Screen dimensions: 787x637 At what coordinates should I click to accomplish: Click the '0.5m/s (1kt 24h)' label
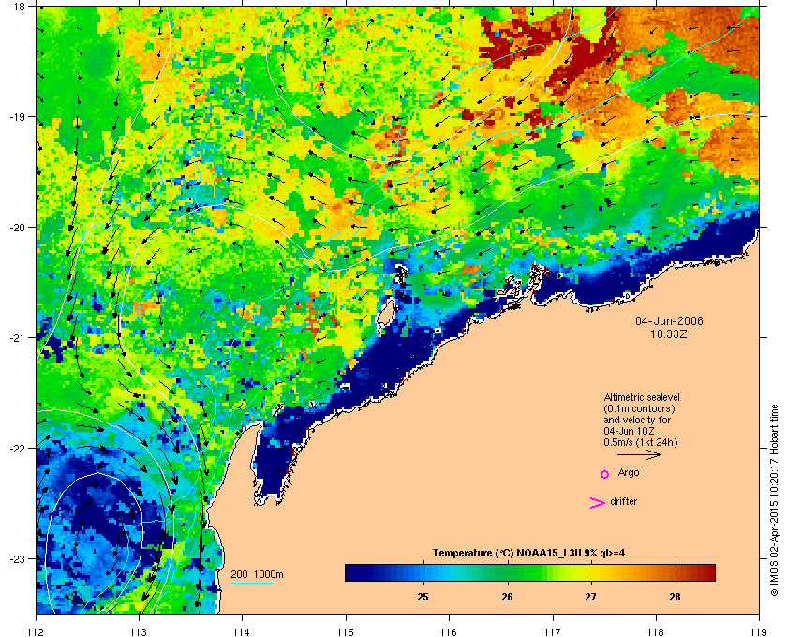pyautogui.click(x=641, y=443)
